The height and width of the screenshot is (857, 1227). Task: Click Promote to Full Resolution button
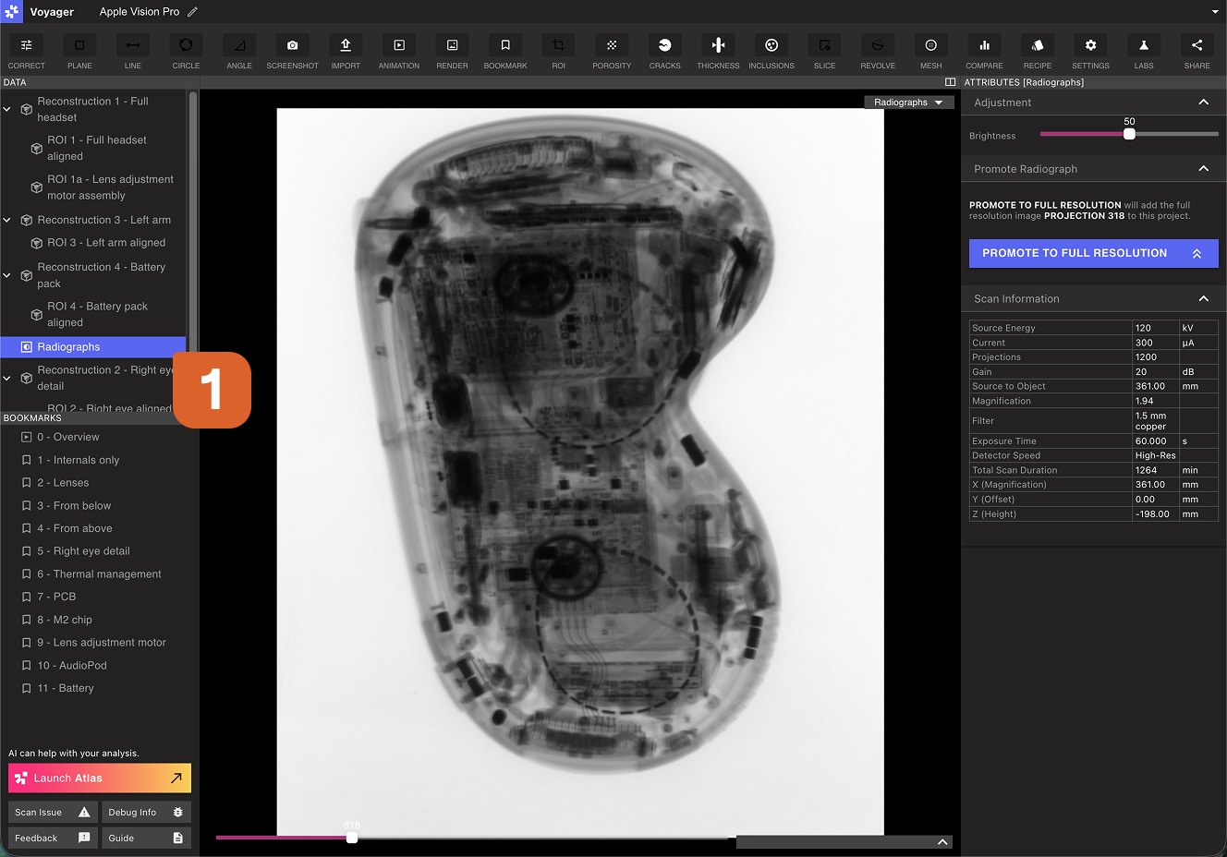[x=1093, y=253]
